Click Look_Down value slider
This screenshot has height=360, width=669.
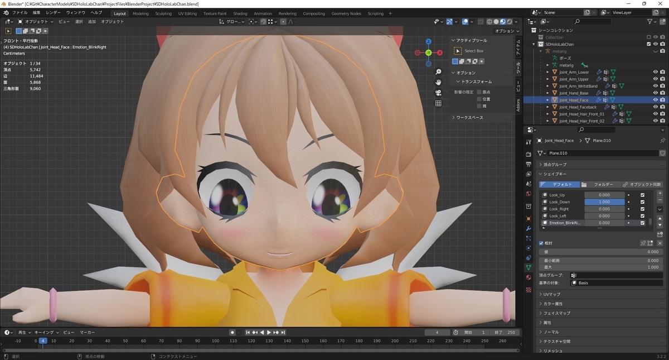click(604, 202)
